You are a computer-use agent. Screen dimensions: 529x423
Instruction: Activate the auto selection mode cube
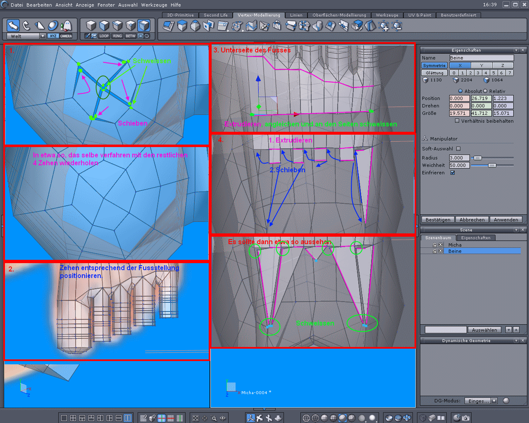tap(144, 26)
